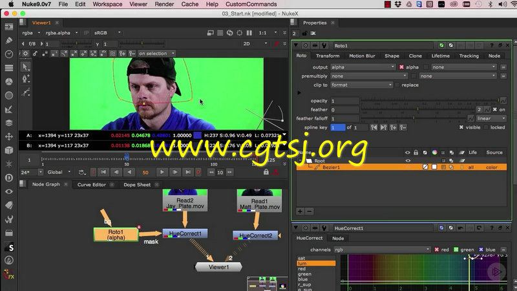Toggle the feather on checkbox
517x291 pixels.
494,109
